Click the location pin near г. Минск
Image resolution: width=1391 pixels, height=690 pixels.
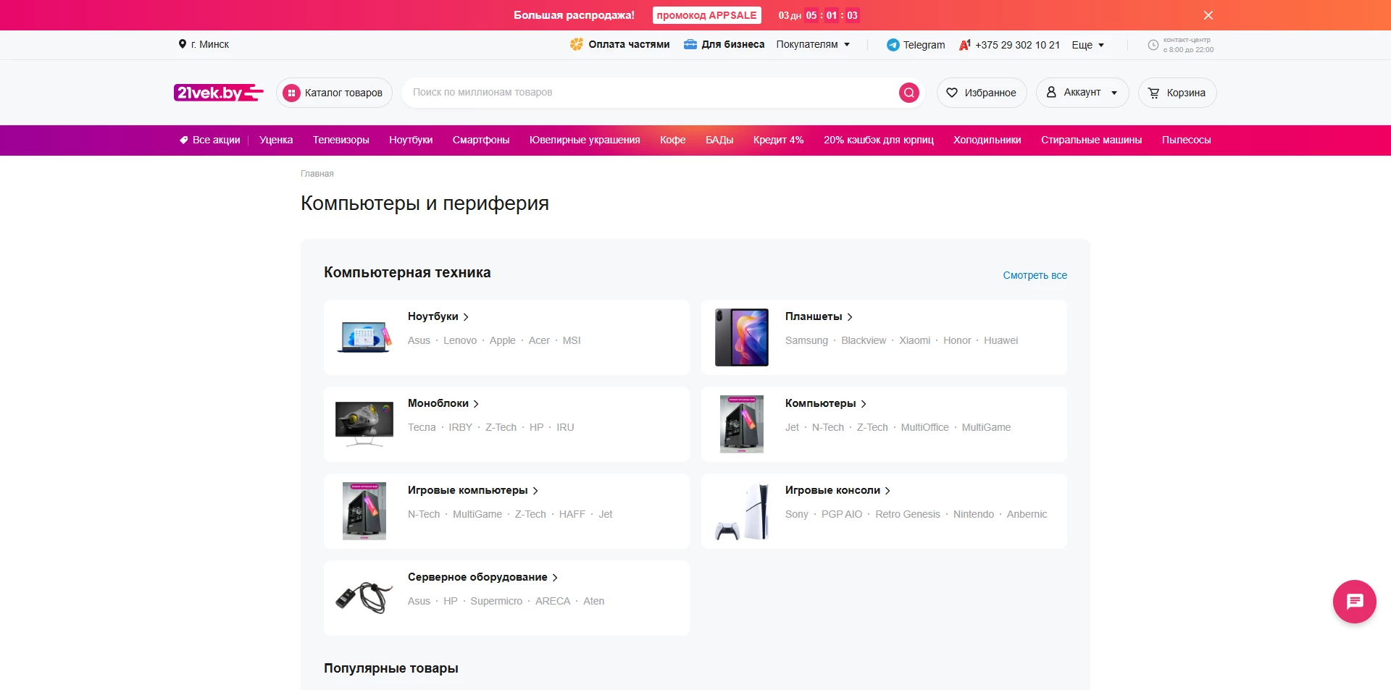(x=182, y=44)
